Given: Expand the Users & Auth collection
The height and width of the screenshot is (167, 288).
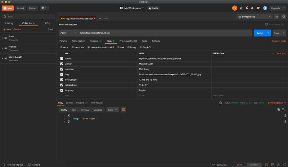Looking at the screenshot, I should click(x=3, y=58).
